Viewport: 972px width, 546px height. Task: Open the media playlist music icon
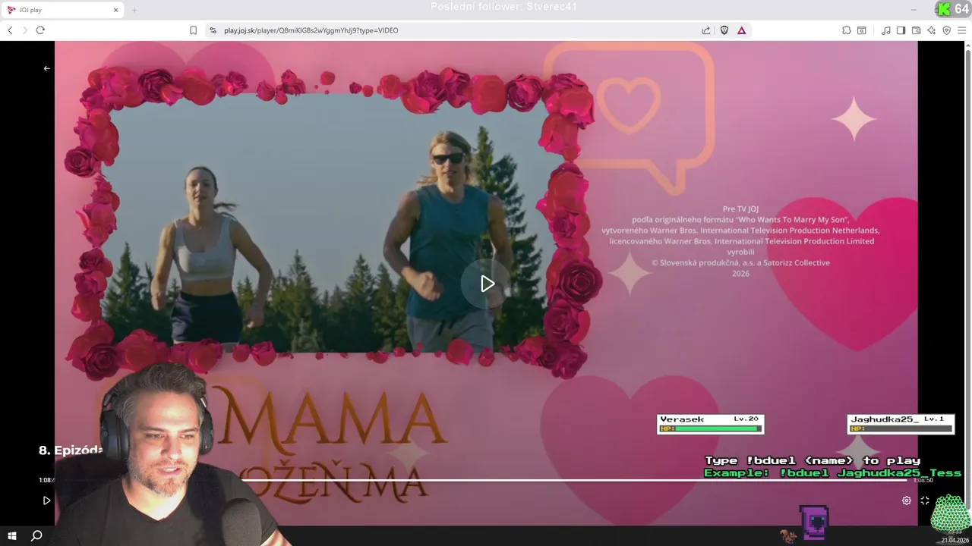point(886,30)
